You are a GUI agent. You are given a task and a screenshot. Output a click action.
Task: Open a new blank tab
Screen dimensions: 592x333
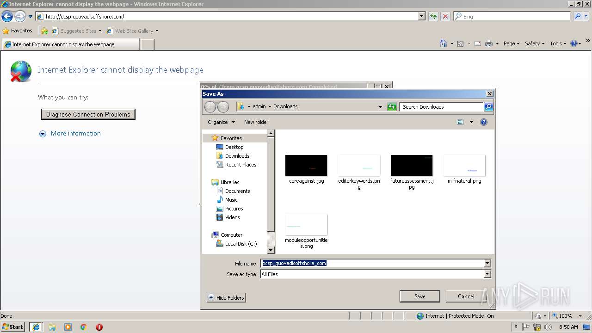147,44
